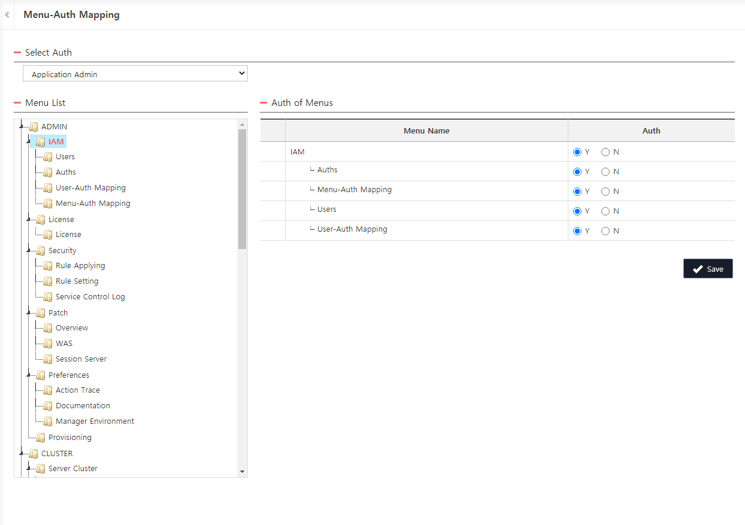
Task: Expand the CLUSTER tree node
Action: [20, 453]
